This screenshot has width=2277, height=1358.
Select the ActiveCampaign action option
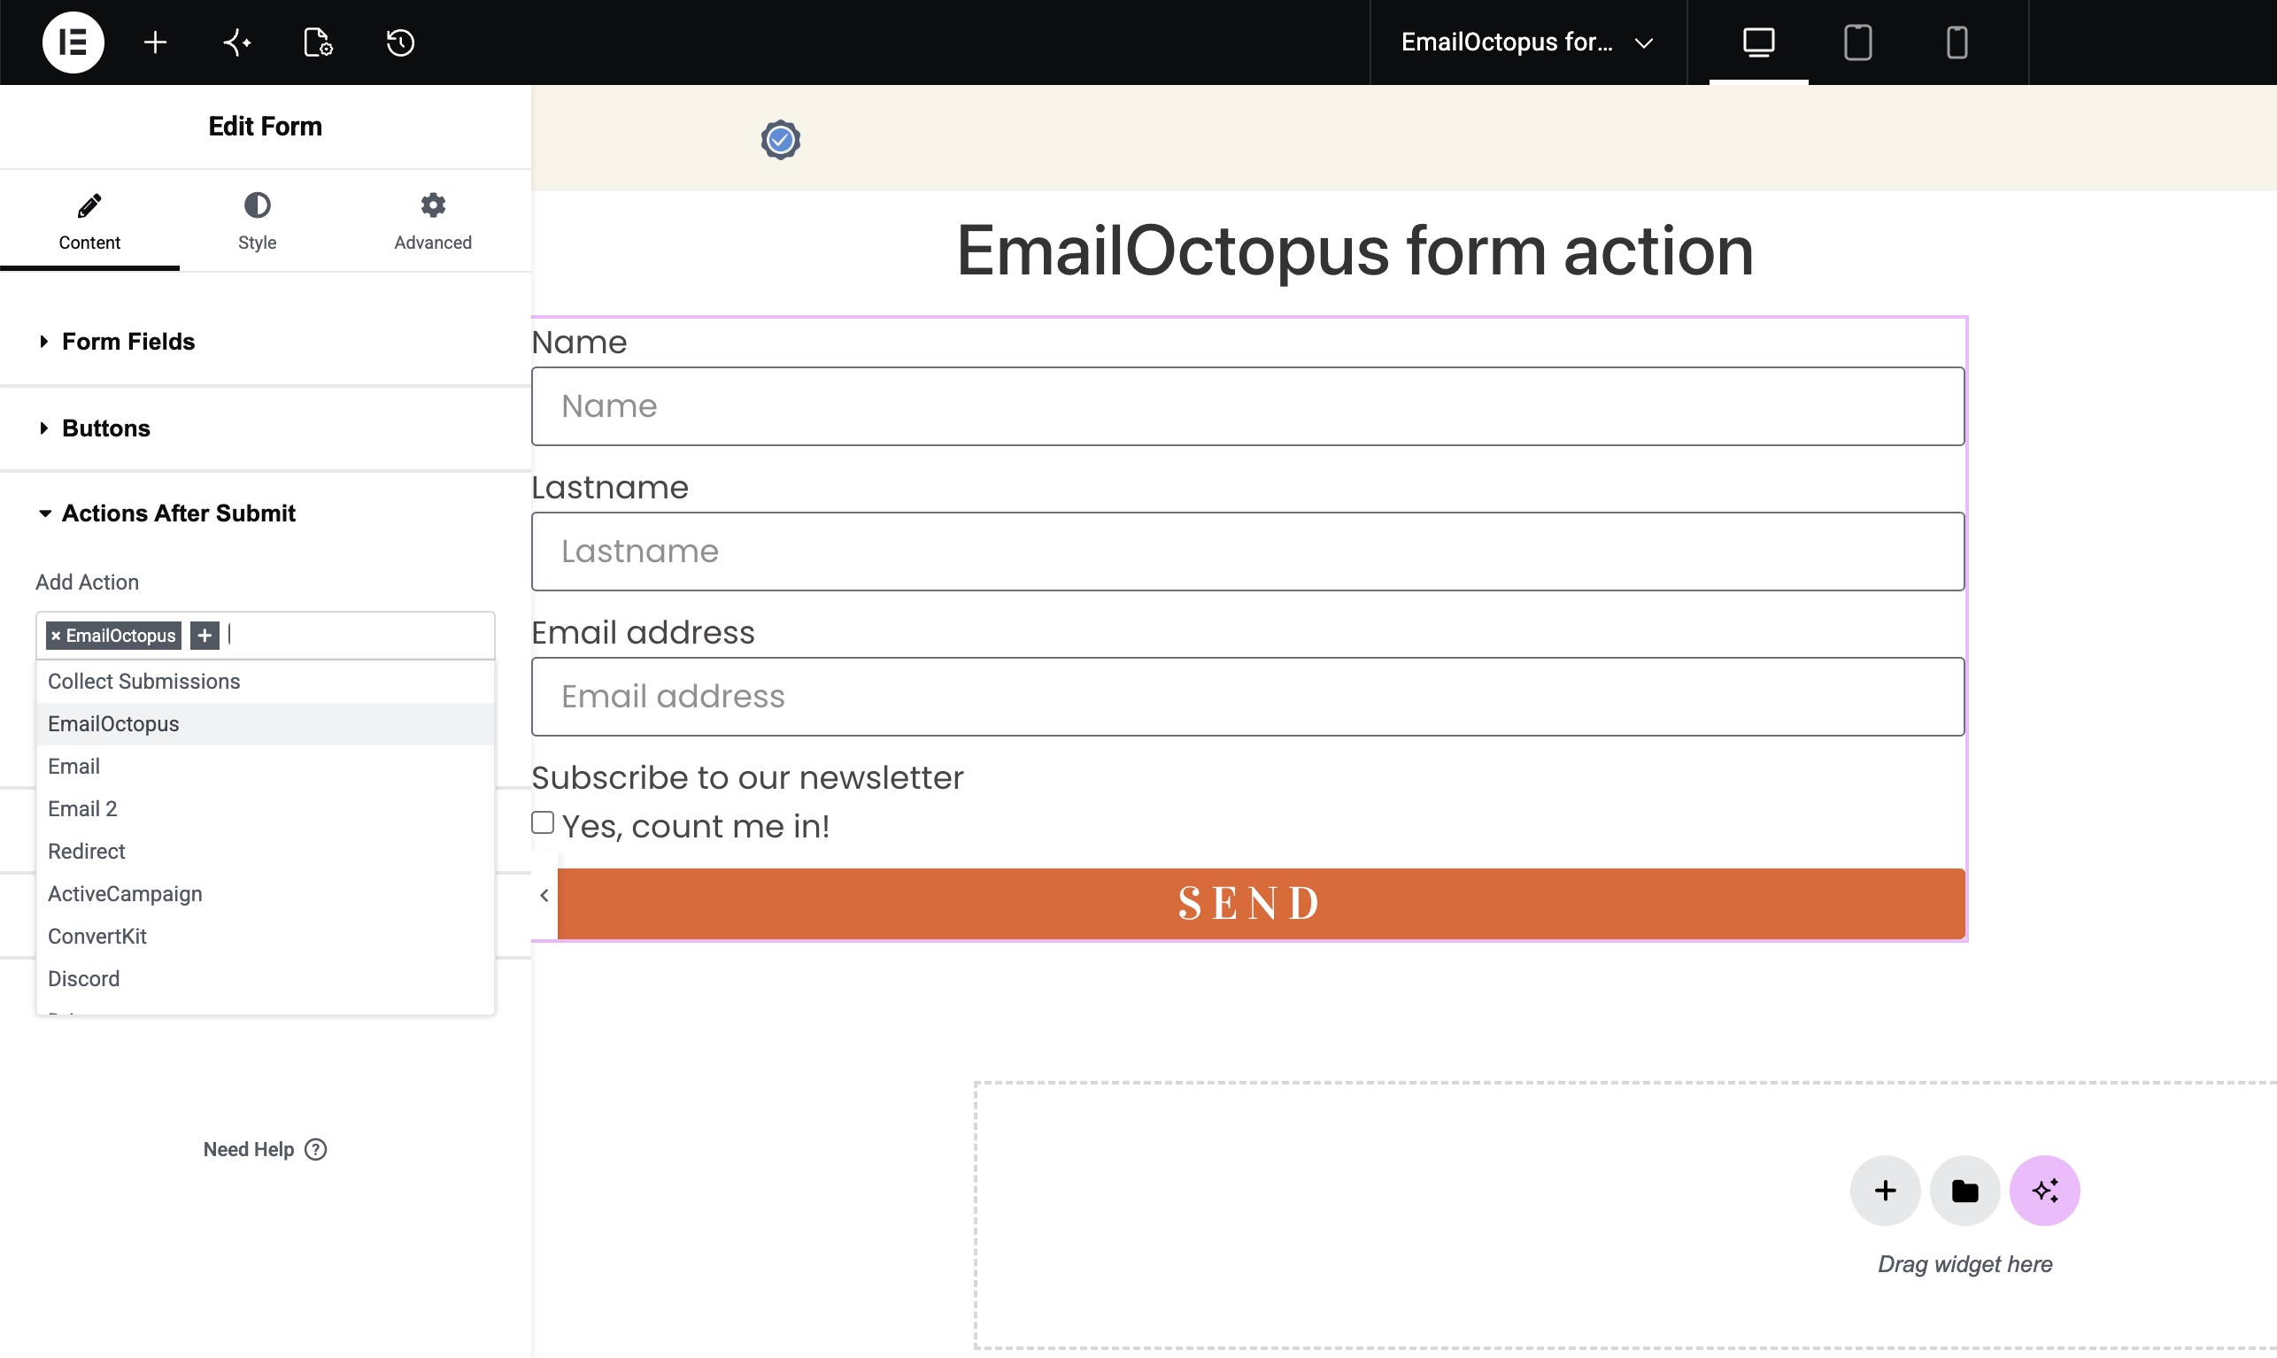tap(266, 894)
